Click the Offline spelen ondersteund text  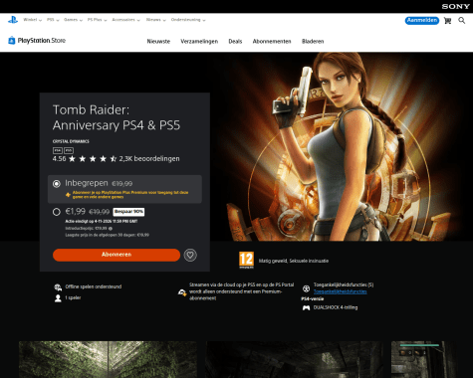point(94,286)
